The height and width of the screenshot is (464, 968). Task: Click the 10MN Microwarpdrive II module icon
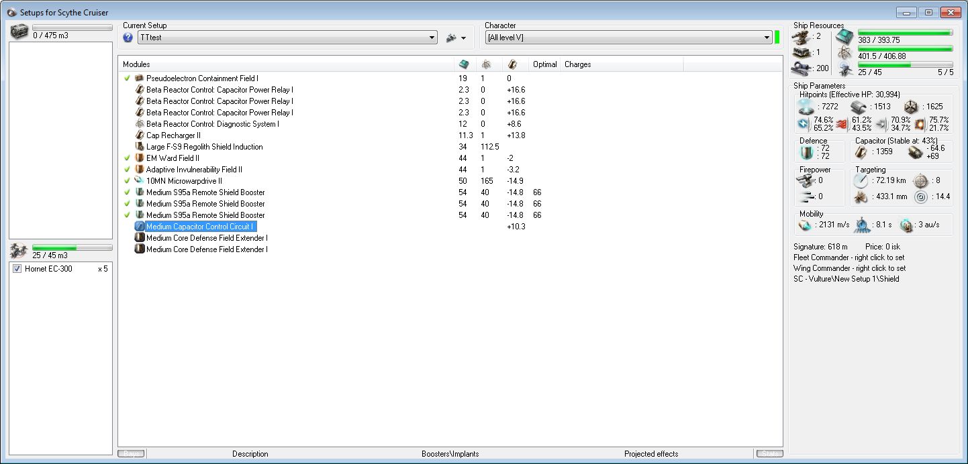(140, 181)
